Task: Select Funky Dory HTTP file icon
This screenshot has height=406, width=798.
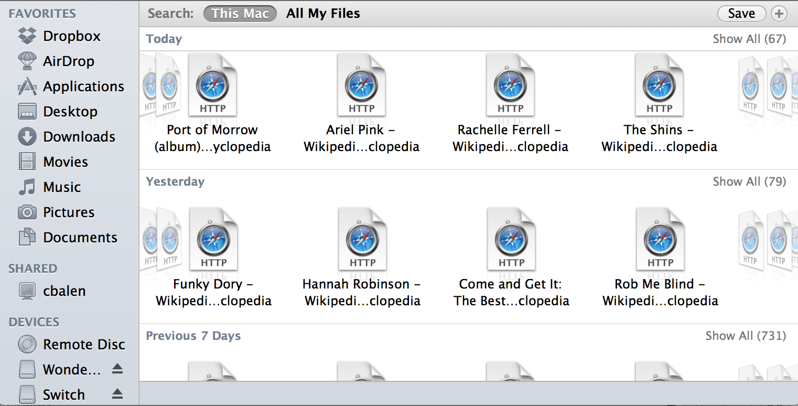Action: [x=213, y=239]
